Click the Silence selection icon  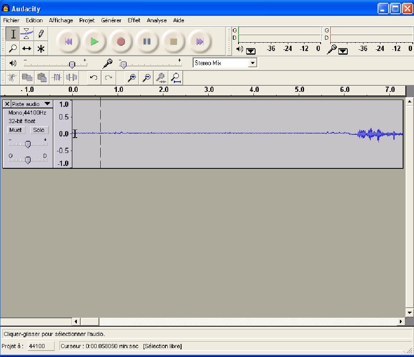pos(72,77)
